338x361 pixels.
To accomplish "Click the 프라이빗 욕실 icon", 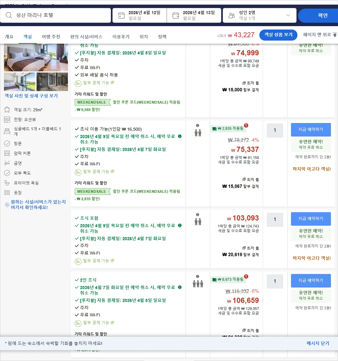I will point(7,183).
